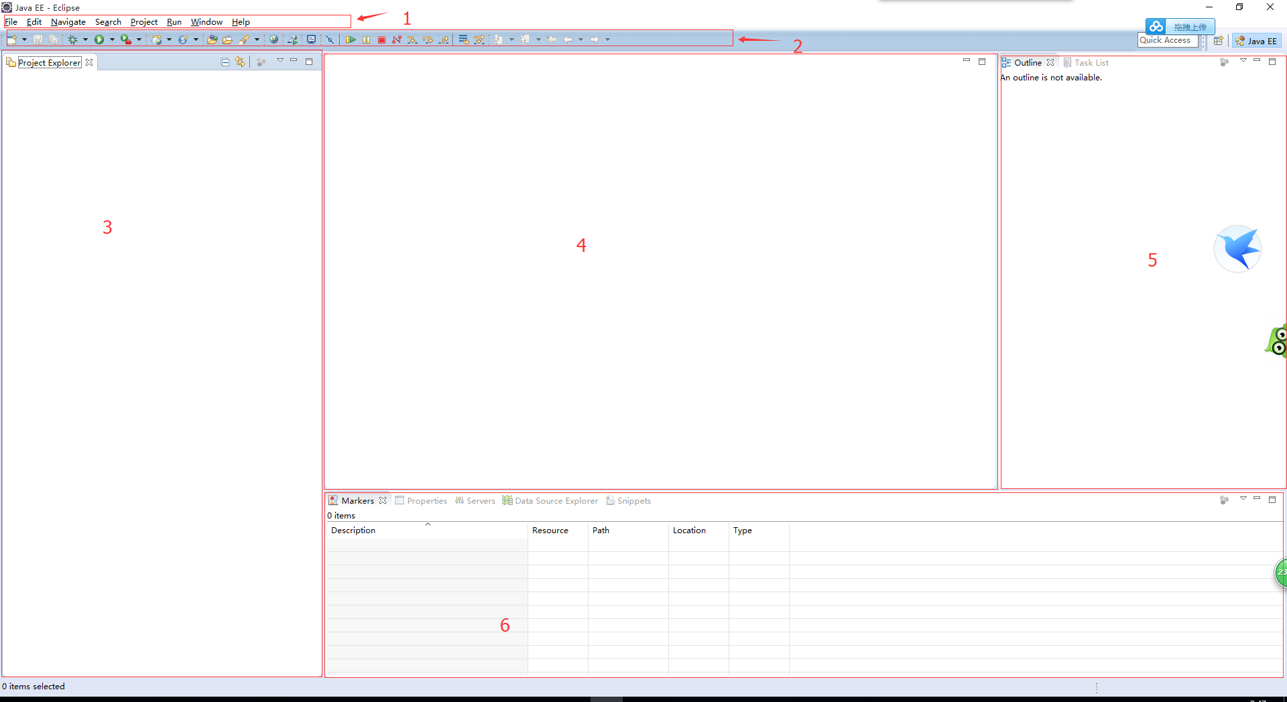Click the Resume debug icon

[x=350, y=40]
